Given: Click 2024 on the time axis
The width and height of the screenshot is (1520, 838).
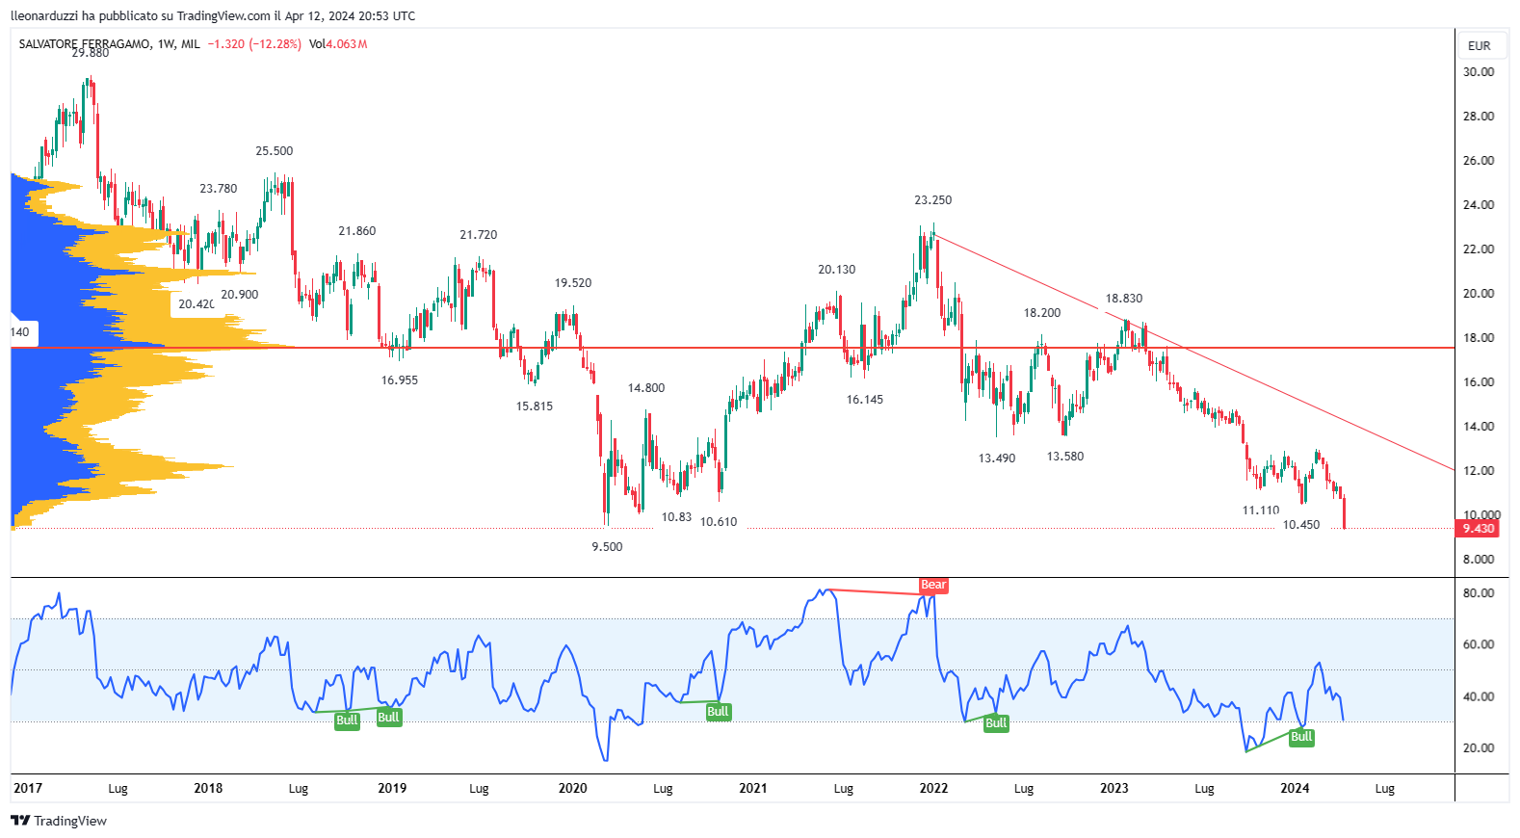Looking at the screenshot, I should point(1295,788).
